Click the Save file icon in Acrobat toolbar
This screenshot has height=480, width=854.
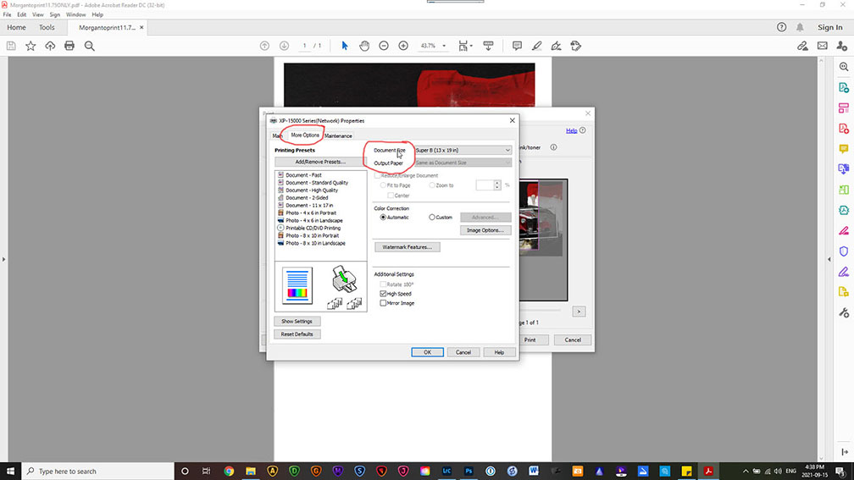click(x=11, y=47)
